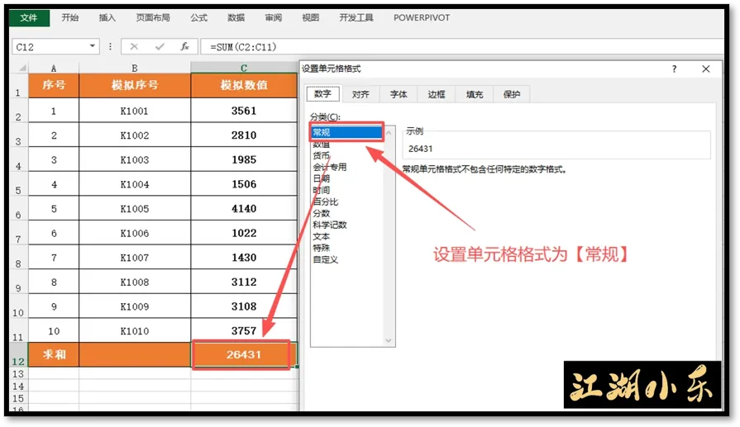The image size is (740, 427).
Task: Switch to the 视图 ribbon tab
Action: 311,17
